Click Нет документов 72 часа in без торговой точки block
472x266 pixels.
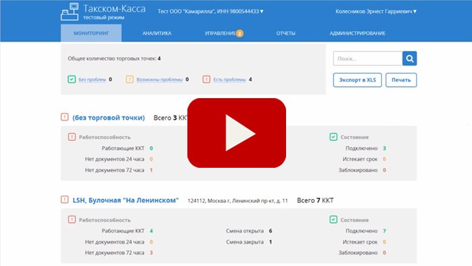coord(119,170)
